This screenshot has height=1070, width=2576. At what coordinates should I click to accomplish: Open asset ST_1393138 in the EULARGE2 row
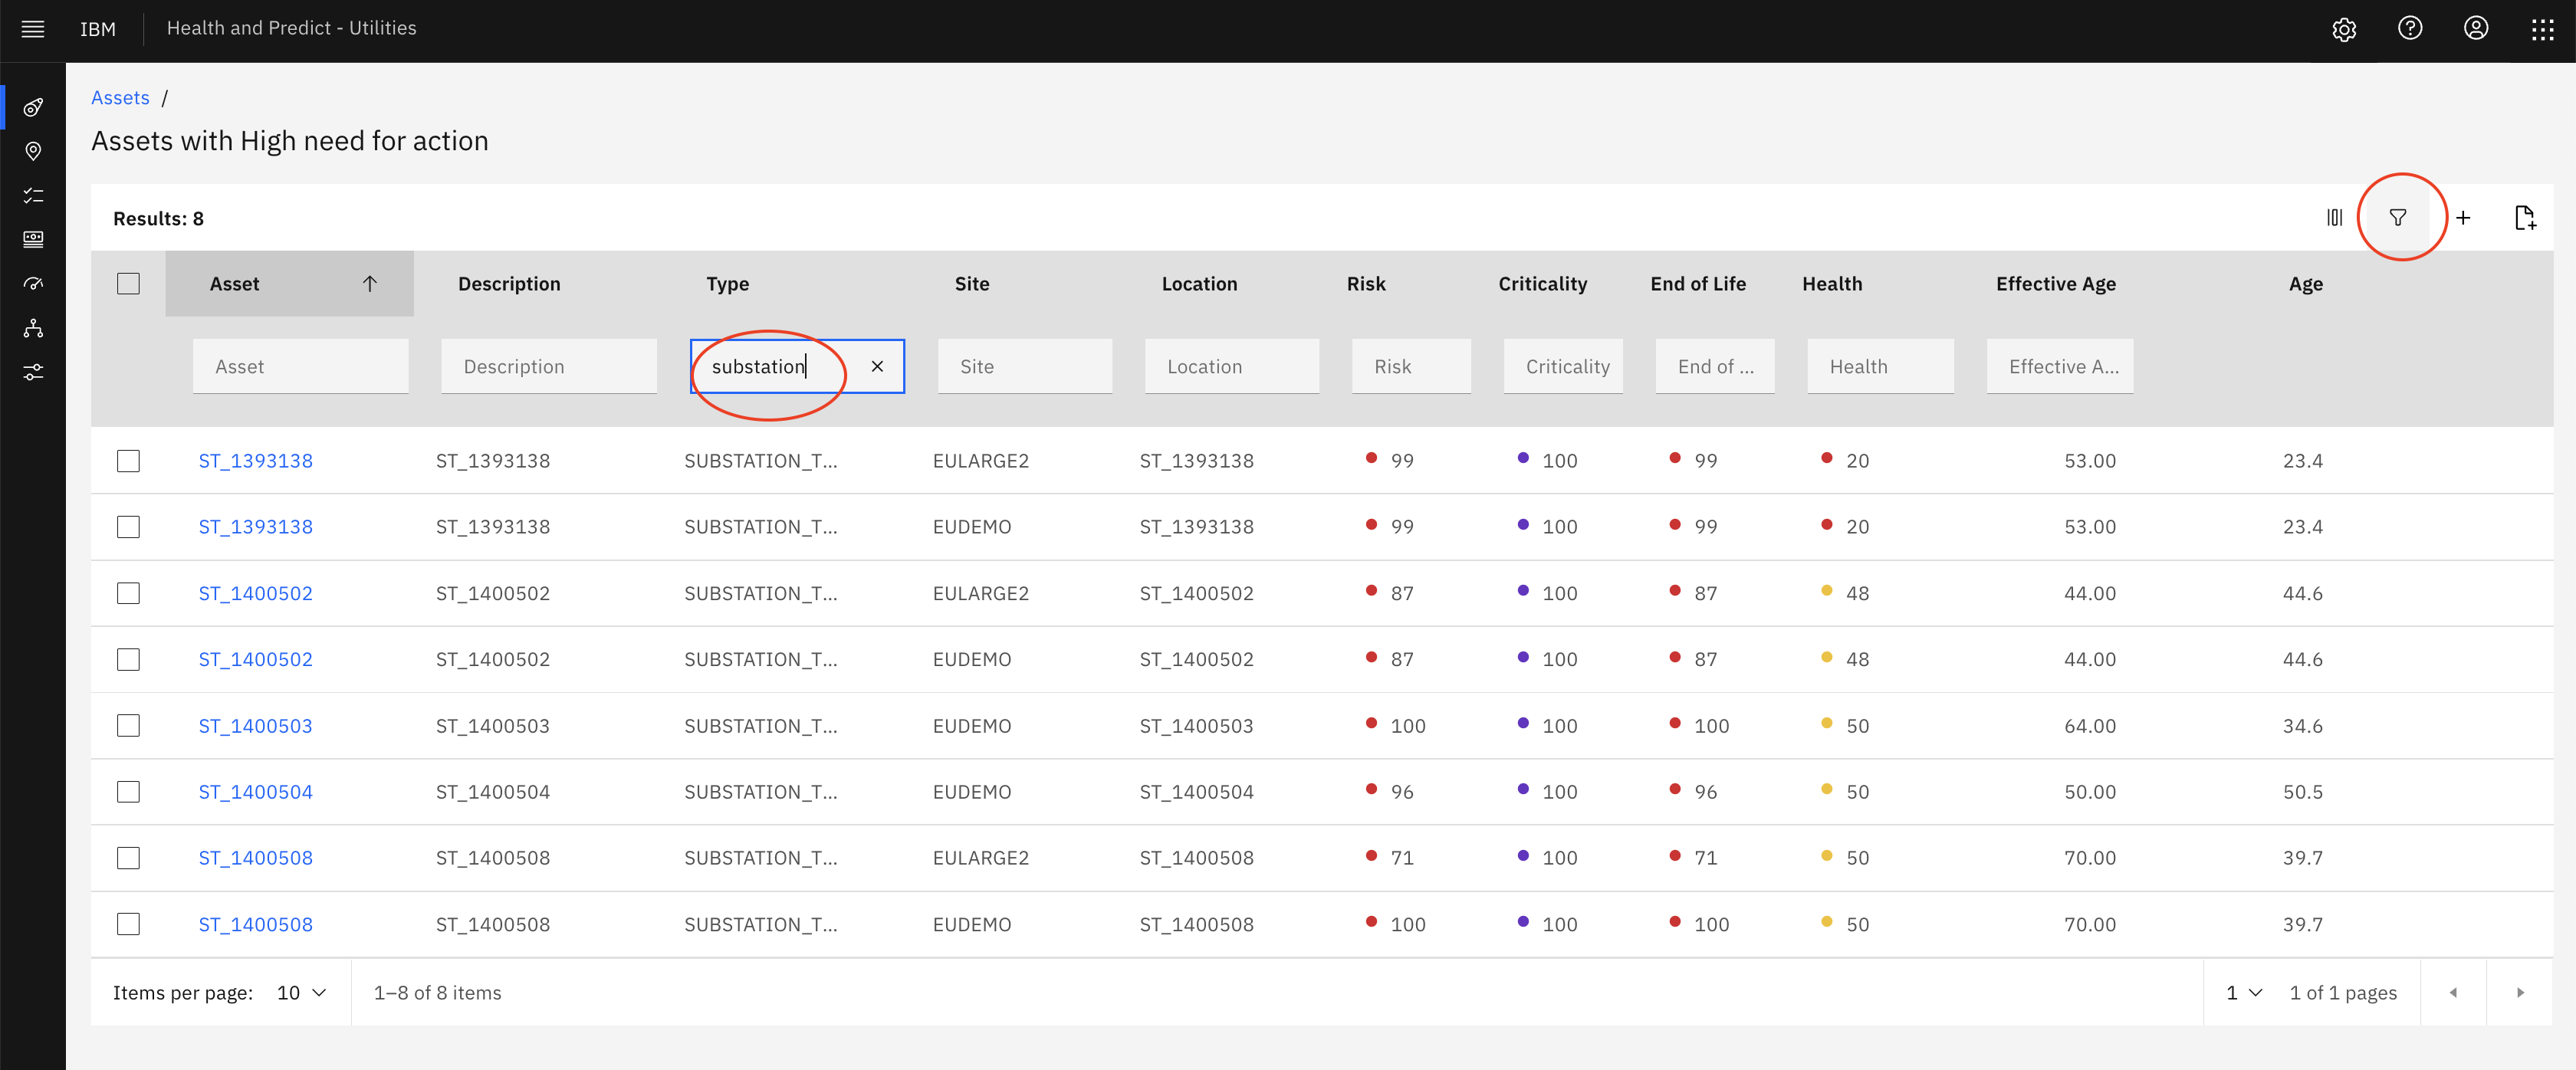[x=255, y=461]
